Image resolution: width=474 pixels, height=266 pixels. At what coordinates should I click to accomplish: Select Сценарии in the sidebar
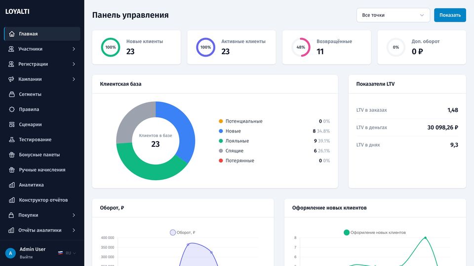click(x=42, y=124)
